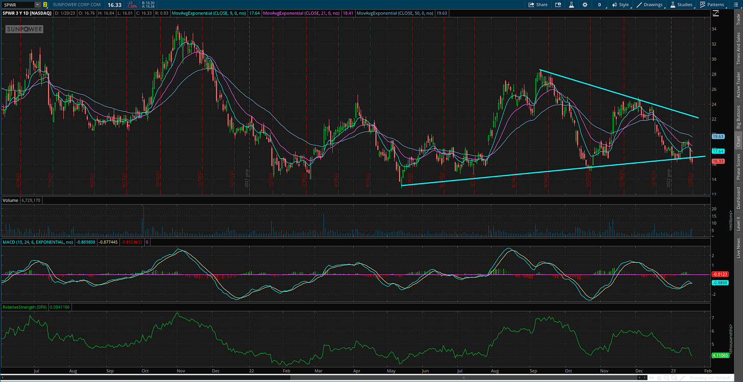Click the scroll right arrow on time axis
Screen dimensions: 743x382
tap(645, 377)
